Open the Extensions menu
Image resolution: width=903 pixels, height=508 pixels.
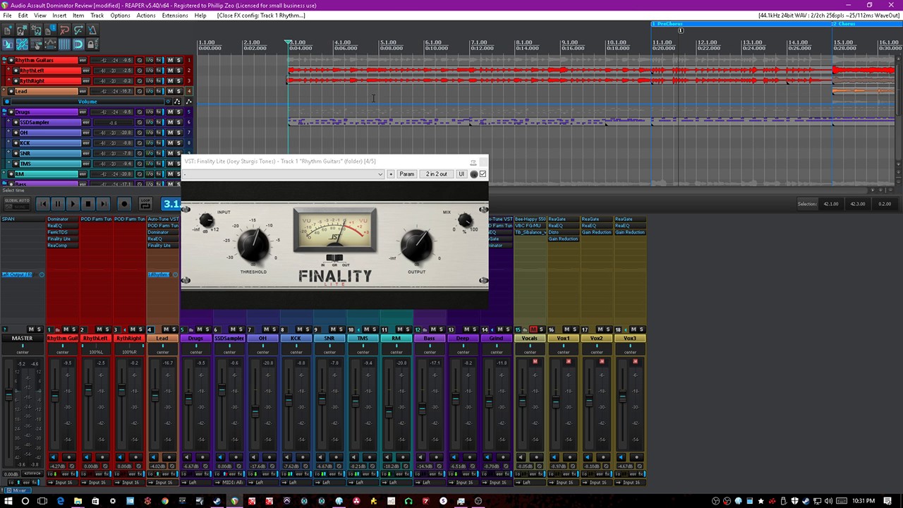pos(175,15)
